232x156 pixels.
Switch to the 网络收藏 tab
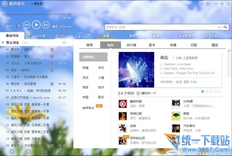coord(37,36)
